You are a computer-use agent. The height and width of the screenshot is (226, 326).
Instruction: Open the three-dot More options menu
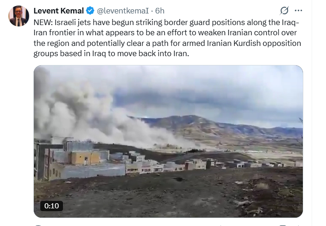tap(298, 10)
